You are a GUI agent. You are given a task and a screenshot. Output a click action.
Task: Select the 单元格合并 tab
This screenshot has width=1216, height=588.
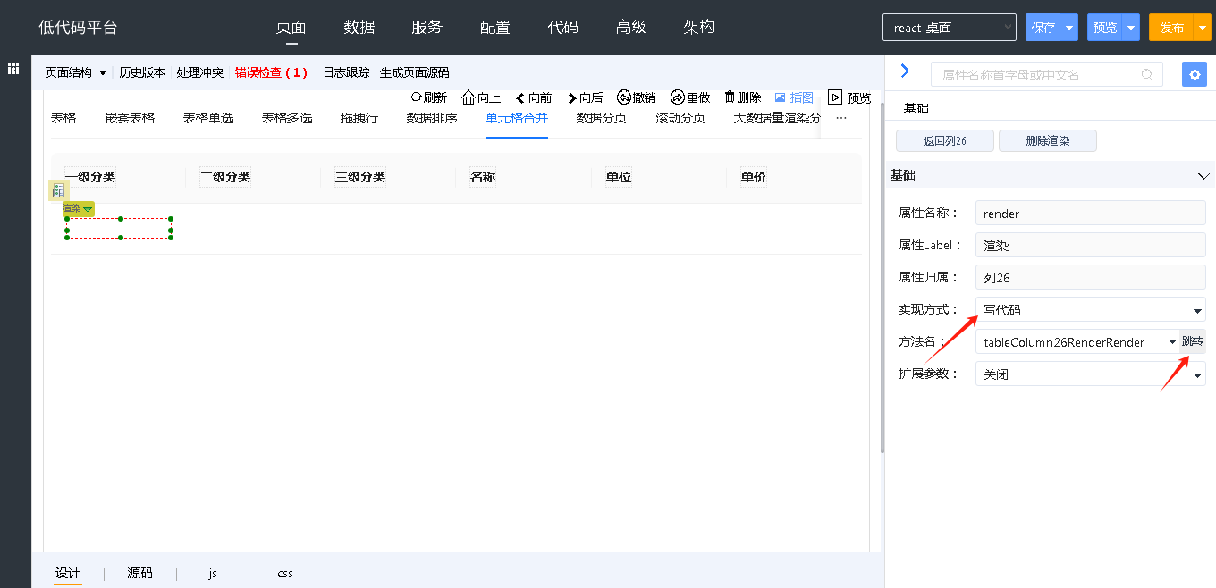point(517,118)
